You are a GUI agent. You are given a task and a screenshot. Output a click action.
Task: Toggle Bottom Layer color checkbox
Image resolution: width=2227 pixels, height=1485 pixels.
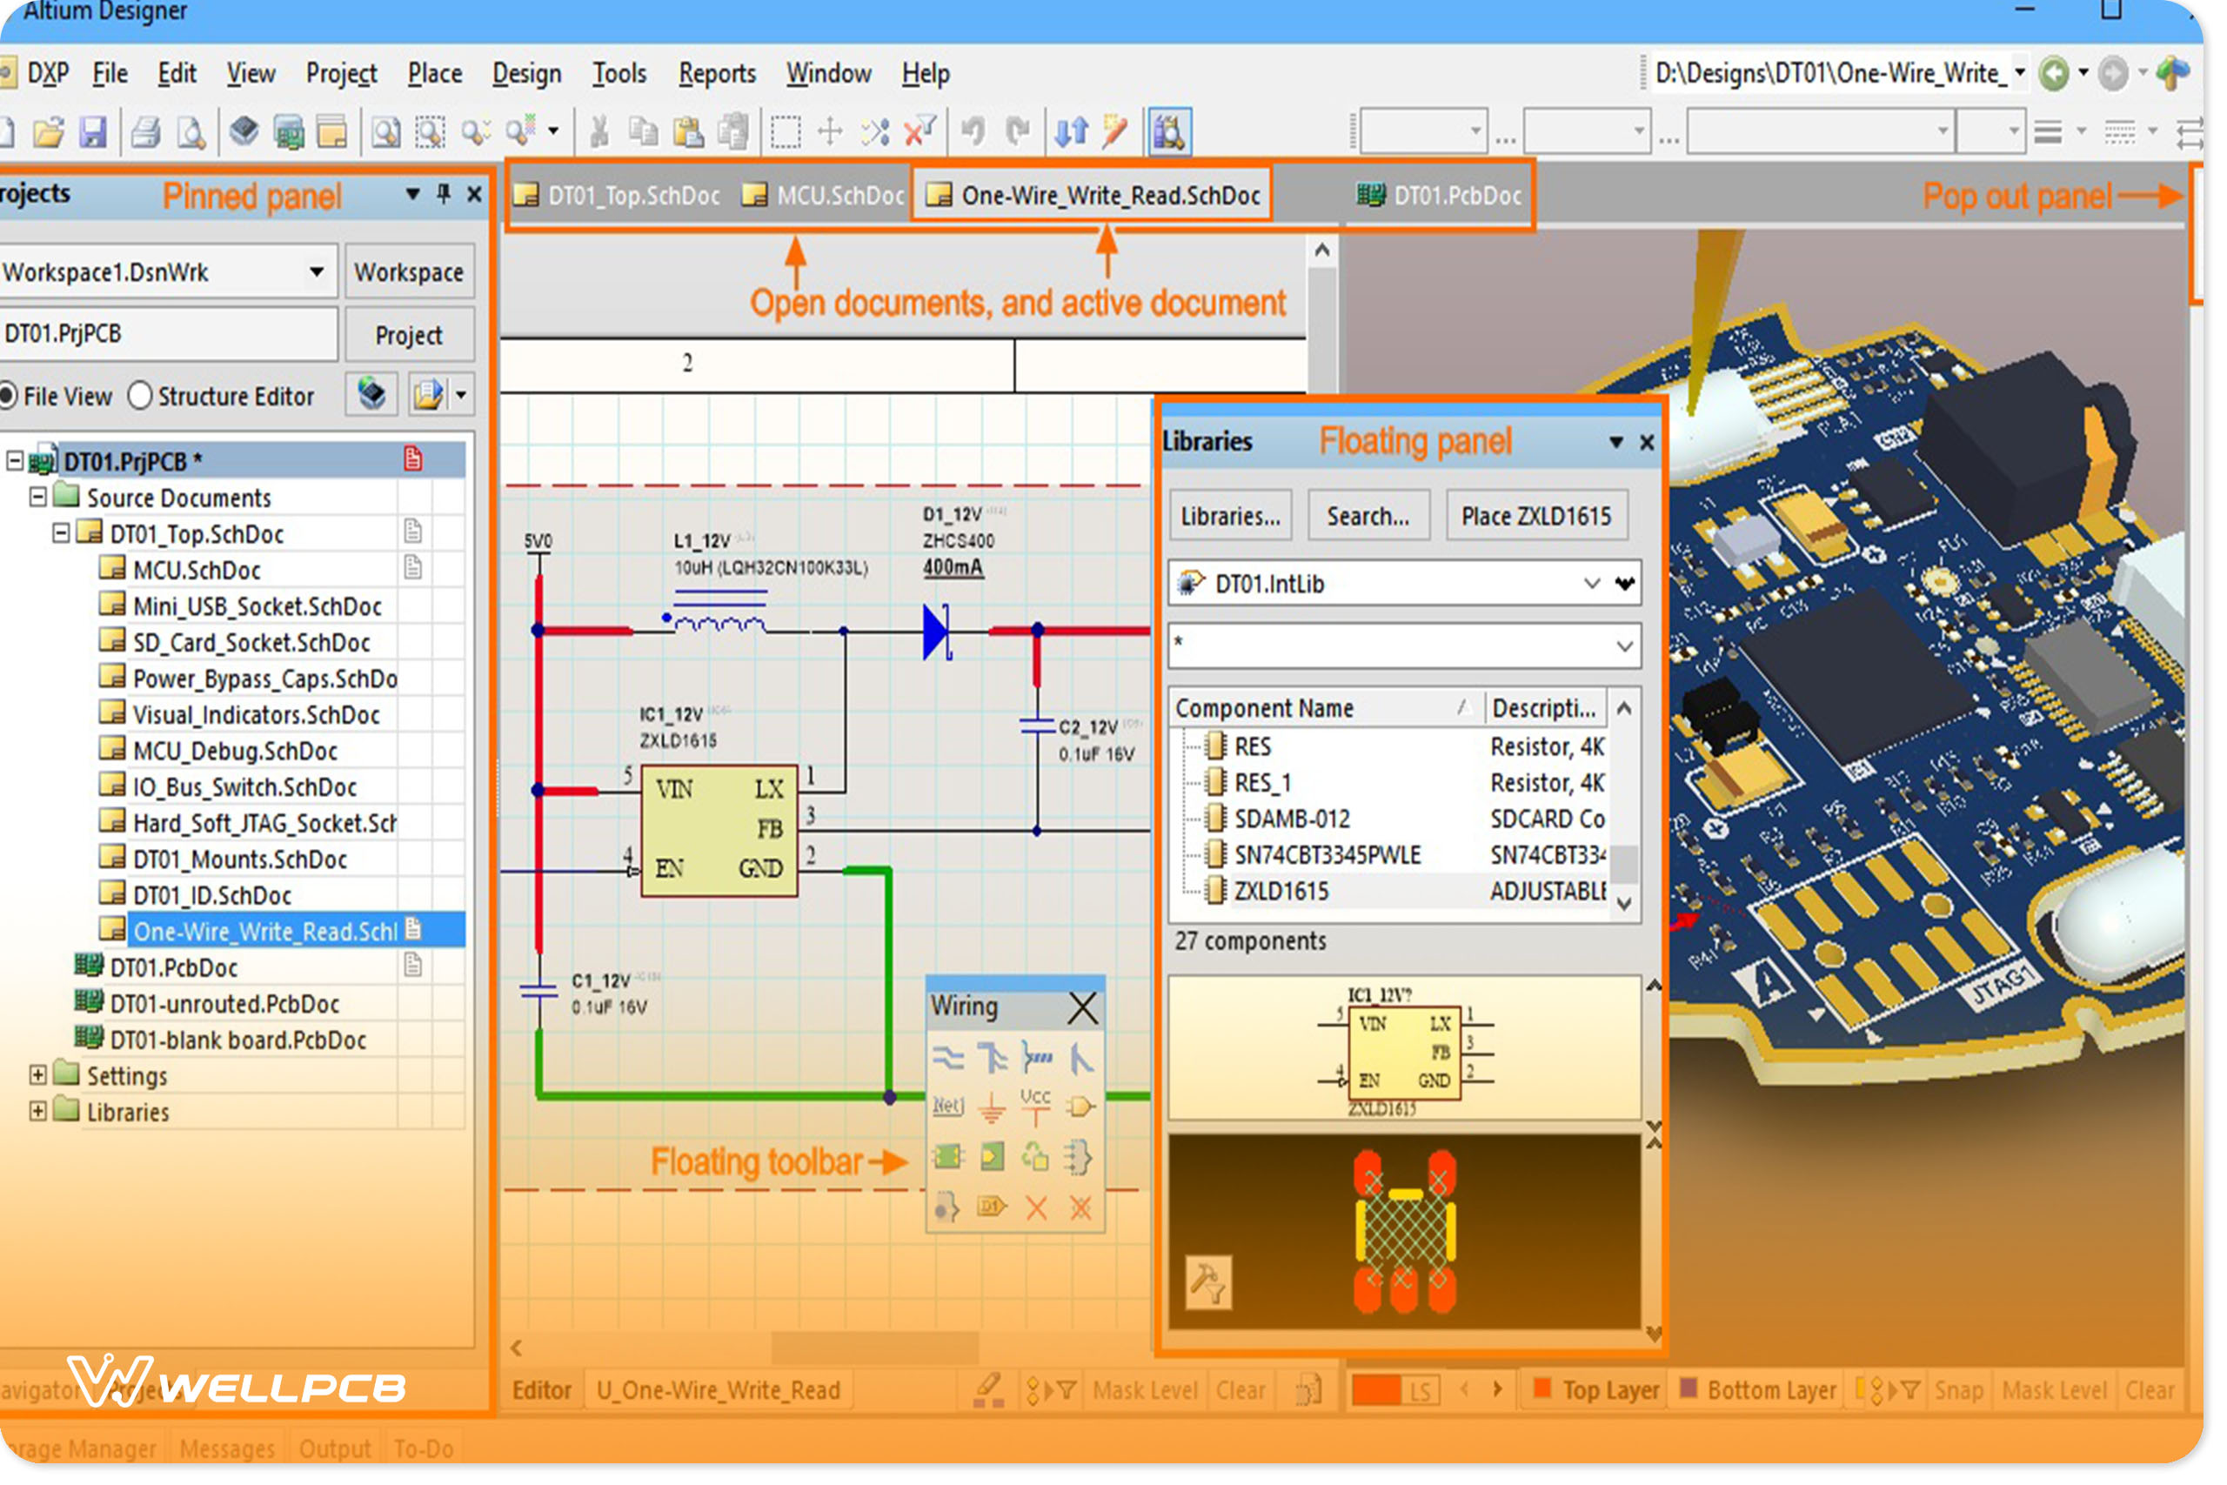(1690, 1390)
